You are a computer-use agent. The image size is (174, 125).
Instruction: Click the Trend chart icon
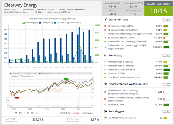pyautogui.click(x=106, y=55)
